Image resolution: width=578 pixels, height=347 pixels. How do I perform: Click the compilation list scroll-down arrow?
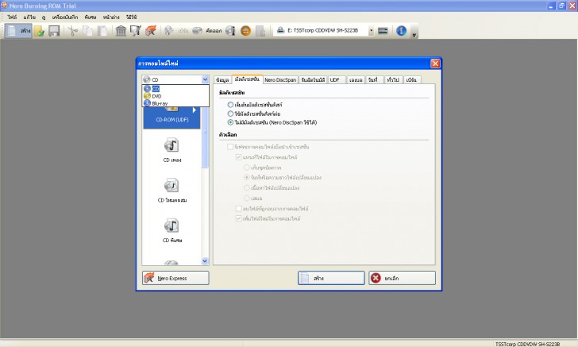205,261
